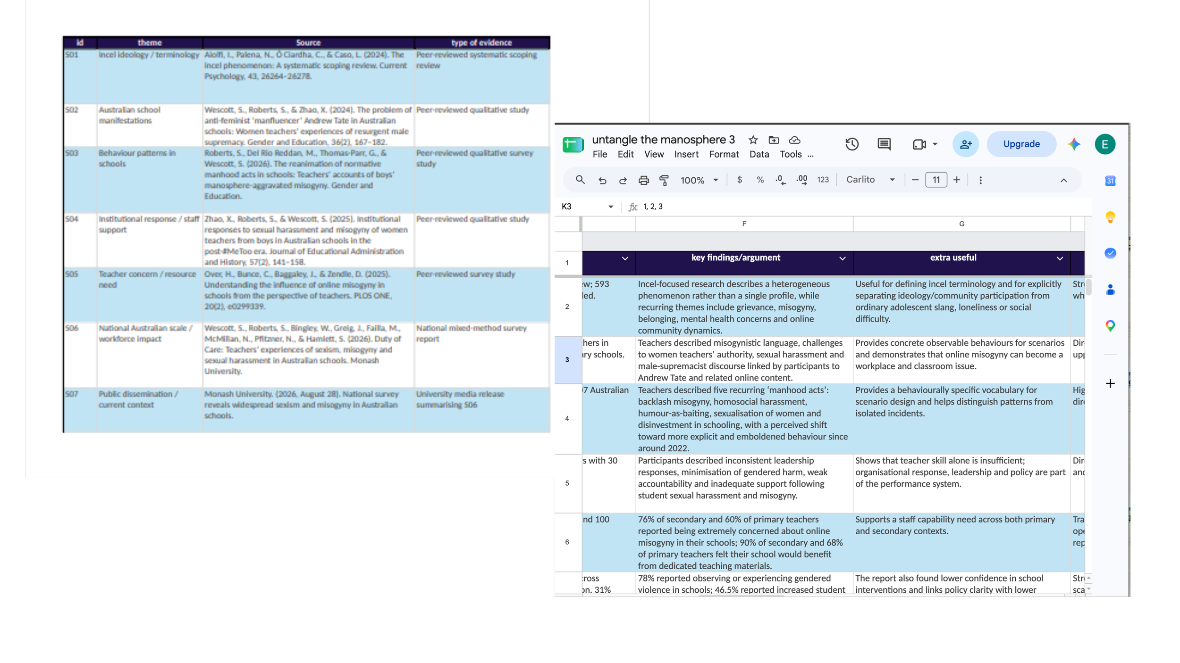Undo the last action

point(602,180)
